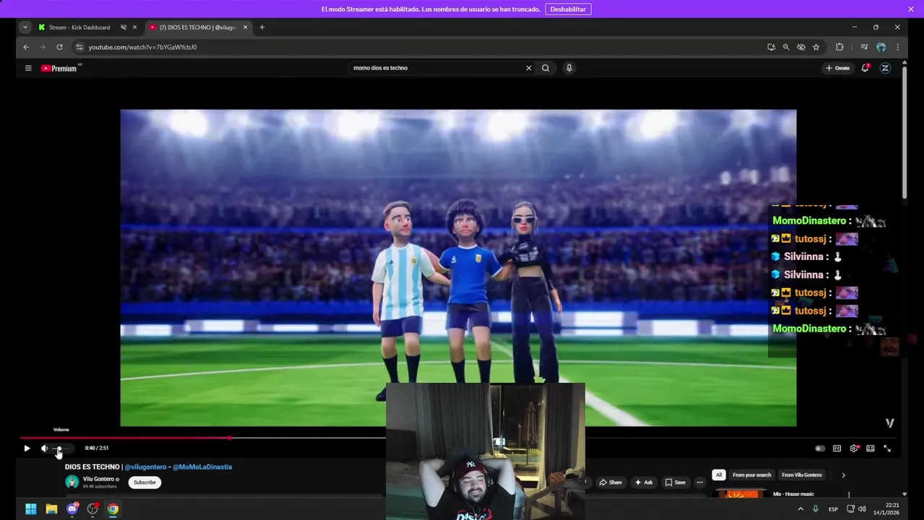Open the Windows Start menu

tap(31, 509)
